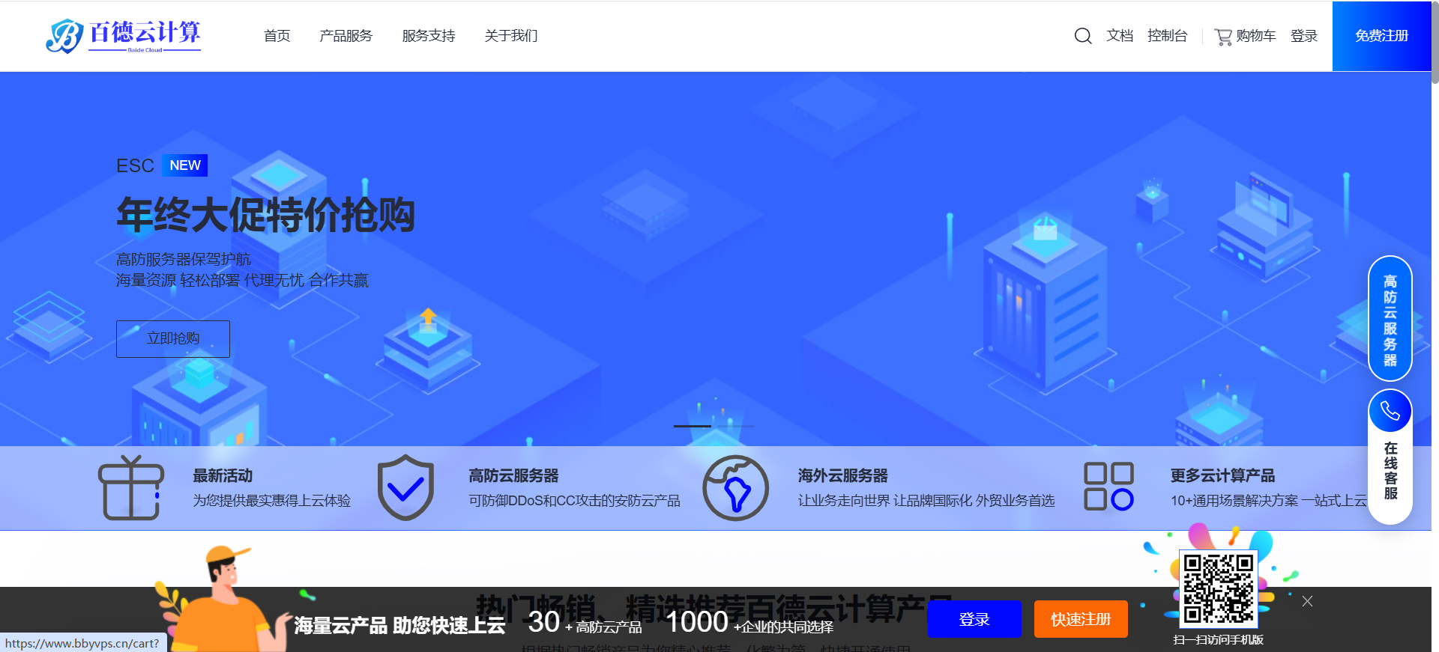Click text 让业务走向世界 让品牌国际化
Image resolution: width=1439 pixels, height=652 pixels.
[884, 500]
